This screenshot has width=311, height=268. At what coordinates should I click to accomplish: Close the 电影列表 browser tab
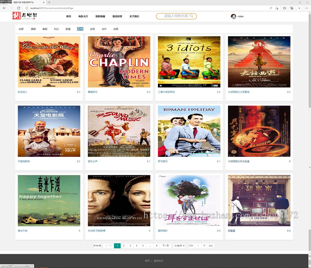[44, 2]
